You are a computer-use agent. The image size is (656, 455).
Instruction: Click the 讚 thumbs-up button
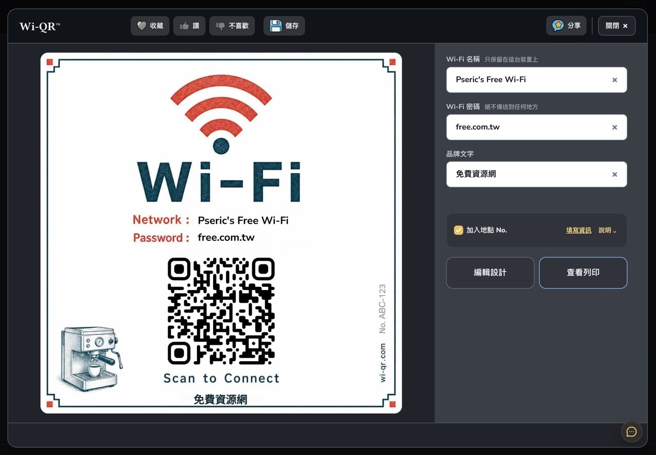(x=189, y=26)
